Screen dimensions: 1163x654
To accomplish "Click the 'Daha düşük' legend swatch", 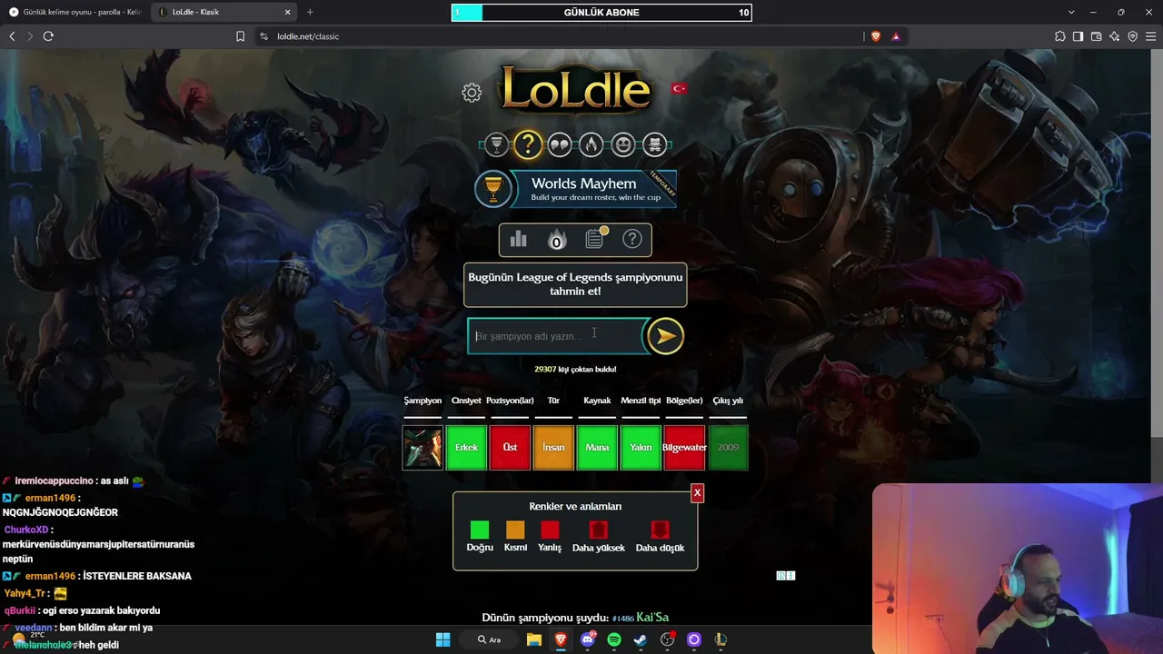I will click(x=660, y=530).
